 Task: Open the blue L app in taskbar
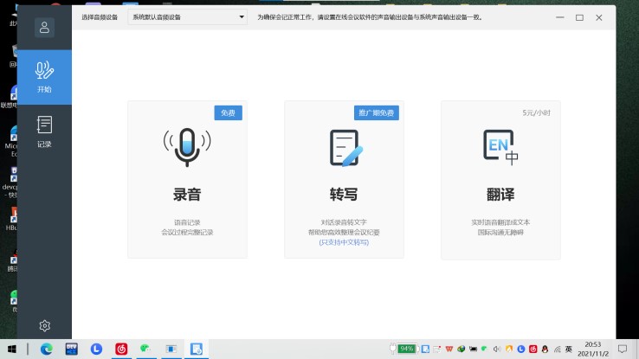click(96, 349)
